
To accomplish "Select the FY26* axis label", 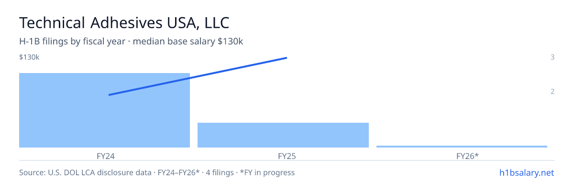I will click(468, 156).
